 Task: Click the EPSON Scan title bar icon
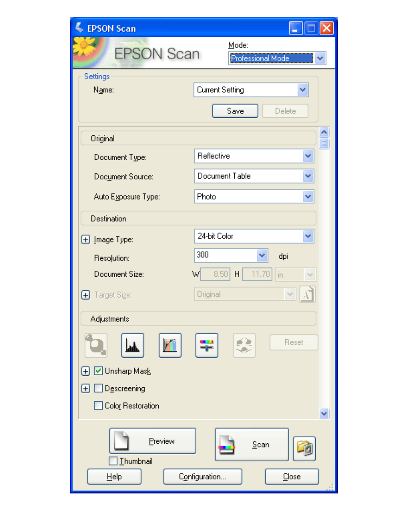click(79, 28)
